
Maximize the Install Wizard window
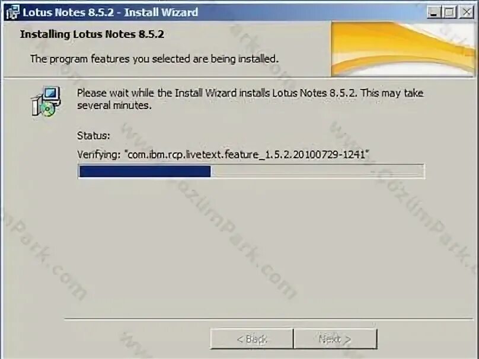pos(449,12)
